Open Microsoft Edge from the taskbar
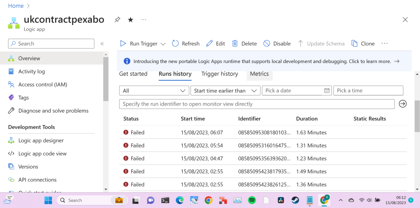Image resolution: width=420 pixels, height=208 pixels. click(179, 200)
